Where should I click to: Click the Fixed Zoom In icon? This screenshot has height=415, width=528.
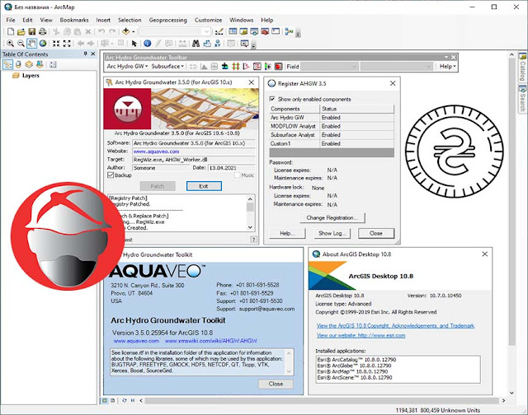pyautogui.click(x=56, y=44)
